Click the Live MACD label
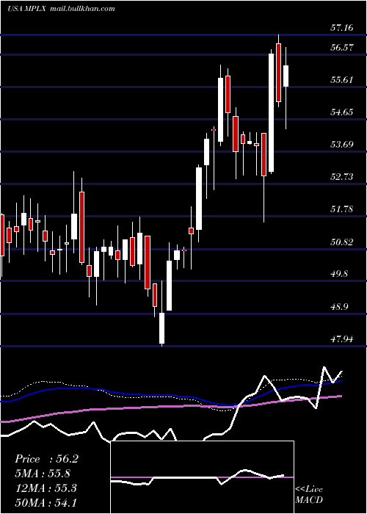The height and width of the screenshot is (514, 367). [309, 494]
